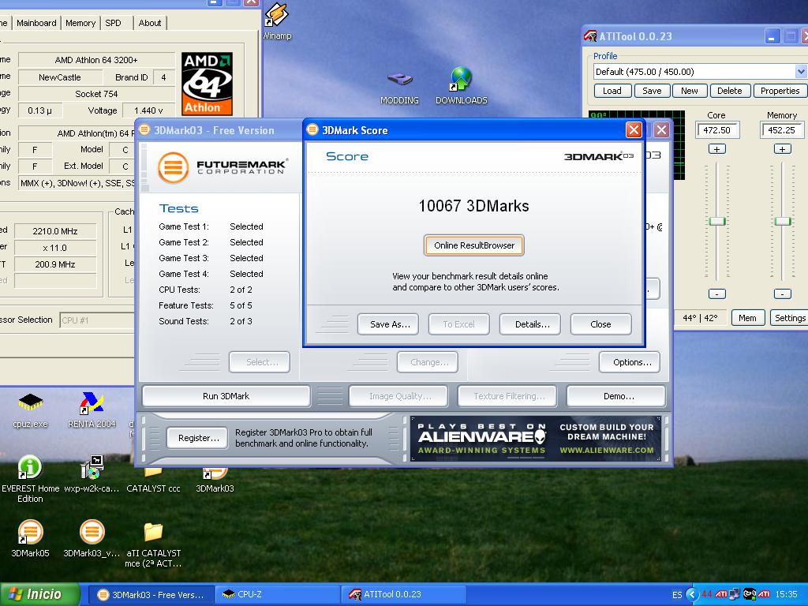Screen dimensions: 808x606
Task: Click Properties button in ATITool
Action: click(780, 91)
